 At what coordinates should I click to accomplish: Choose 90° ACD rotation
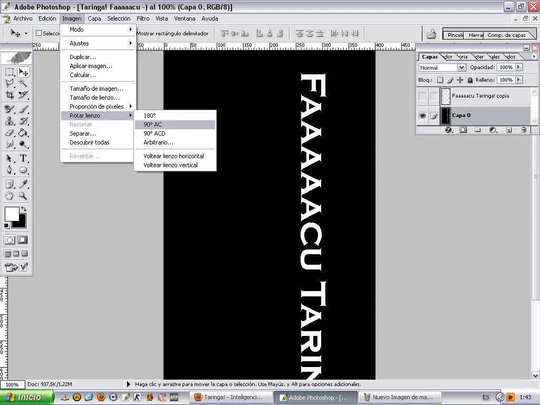coord(175,133)
